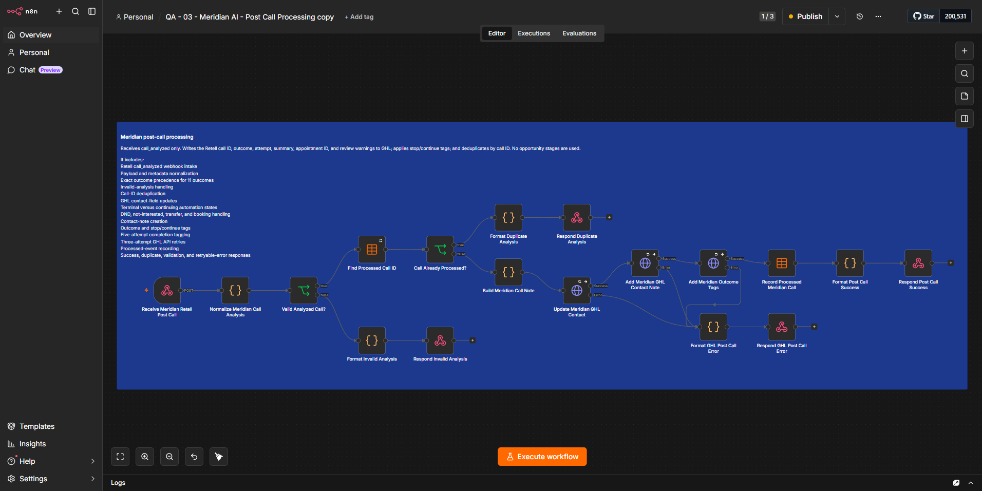Click the Respond GHL Post Call Error node
This screenshot has width=982, height=491.
pos(782,327)
